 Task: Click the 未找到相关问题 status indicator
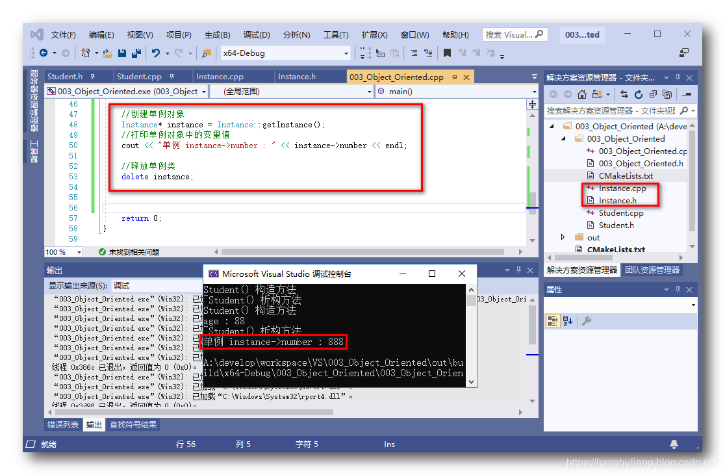pyautogui.click(x=129, y=252)
